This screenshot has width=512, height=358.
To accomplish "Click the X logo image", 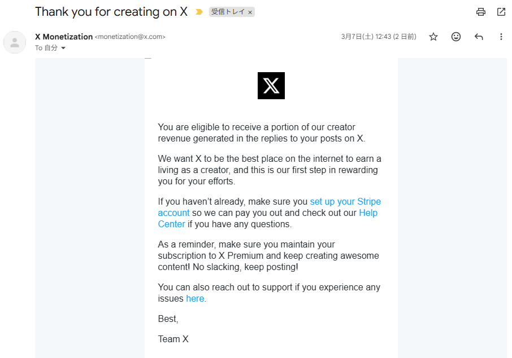I will (x=271, y=86).
